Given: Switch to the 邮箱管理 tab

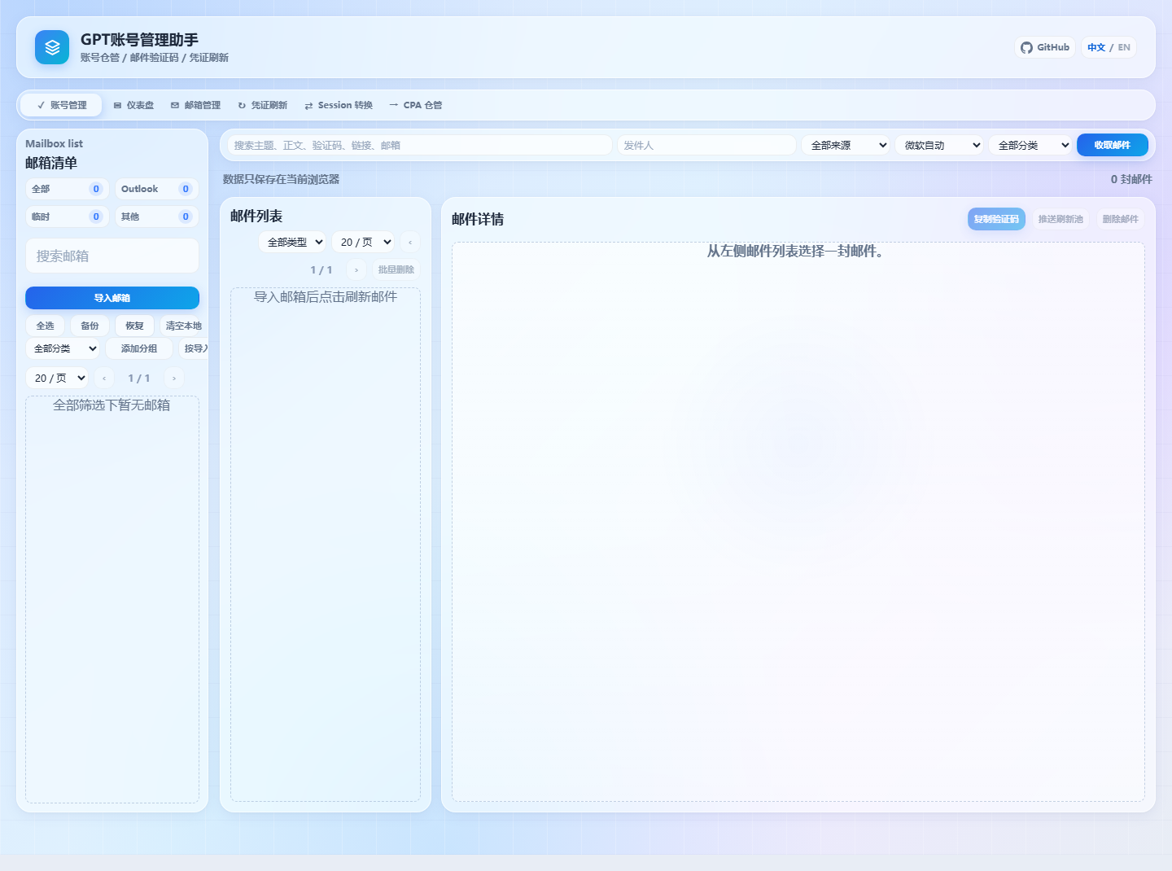Looking at the screenshot, I should pos(195,105).
